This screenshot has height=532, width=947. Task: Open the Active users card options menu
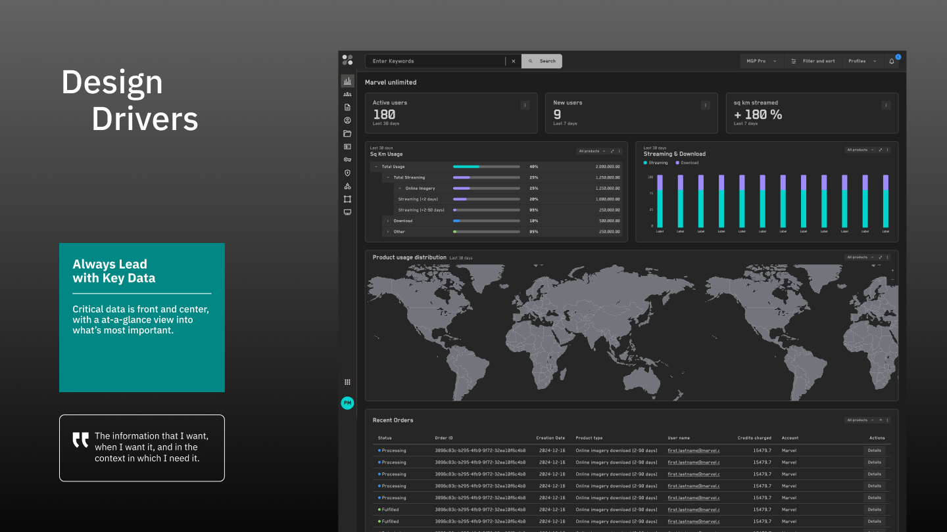coord(525,105)
